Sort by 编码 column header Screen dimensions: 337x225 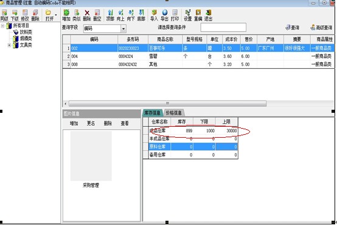tap(94, 40)
